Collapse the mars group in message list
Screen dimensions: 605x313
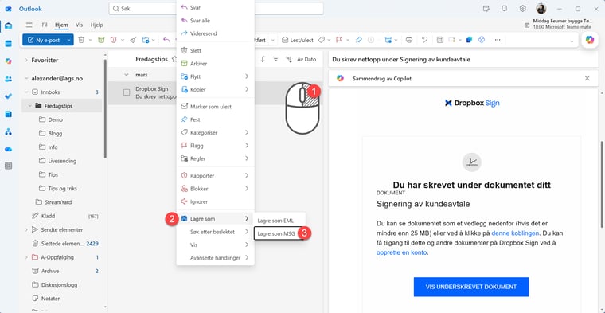(126, 75)
